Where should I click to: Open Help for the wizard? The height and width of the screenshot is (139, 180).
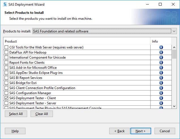15,131
